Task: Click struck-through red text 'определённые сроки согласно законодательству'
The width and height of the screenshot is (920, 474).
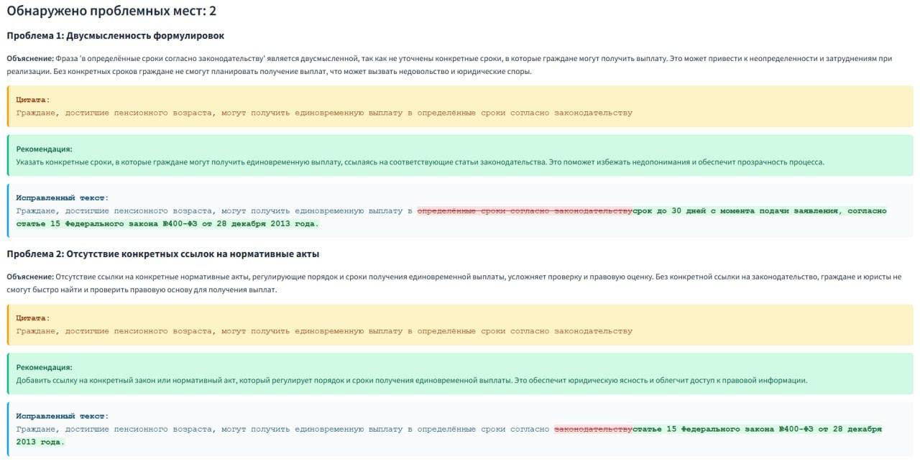Action: (525, 210)
